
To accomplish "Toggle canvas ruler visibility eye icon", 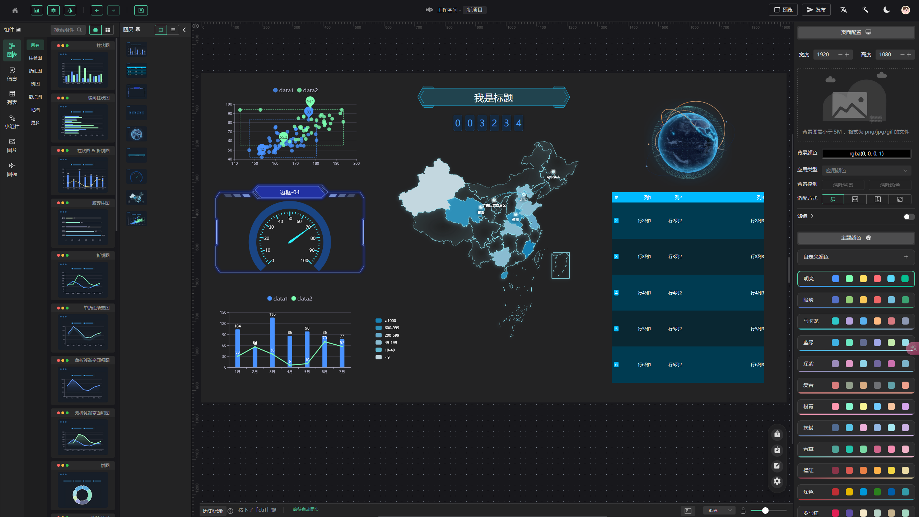I will point(196,26).
